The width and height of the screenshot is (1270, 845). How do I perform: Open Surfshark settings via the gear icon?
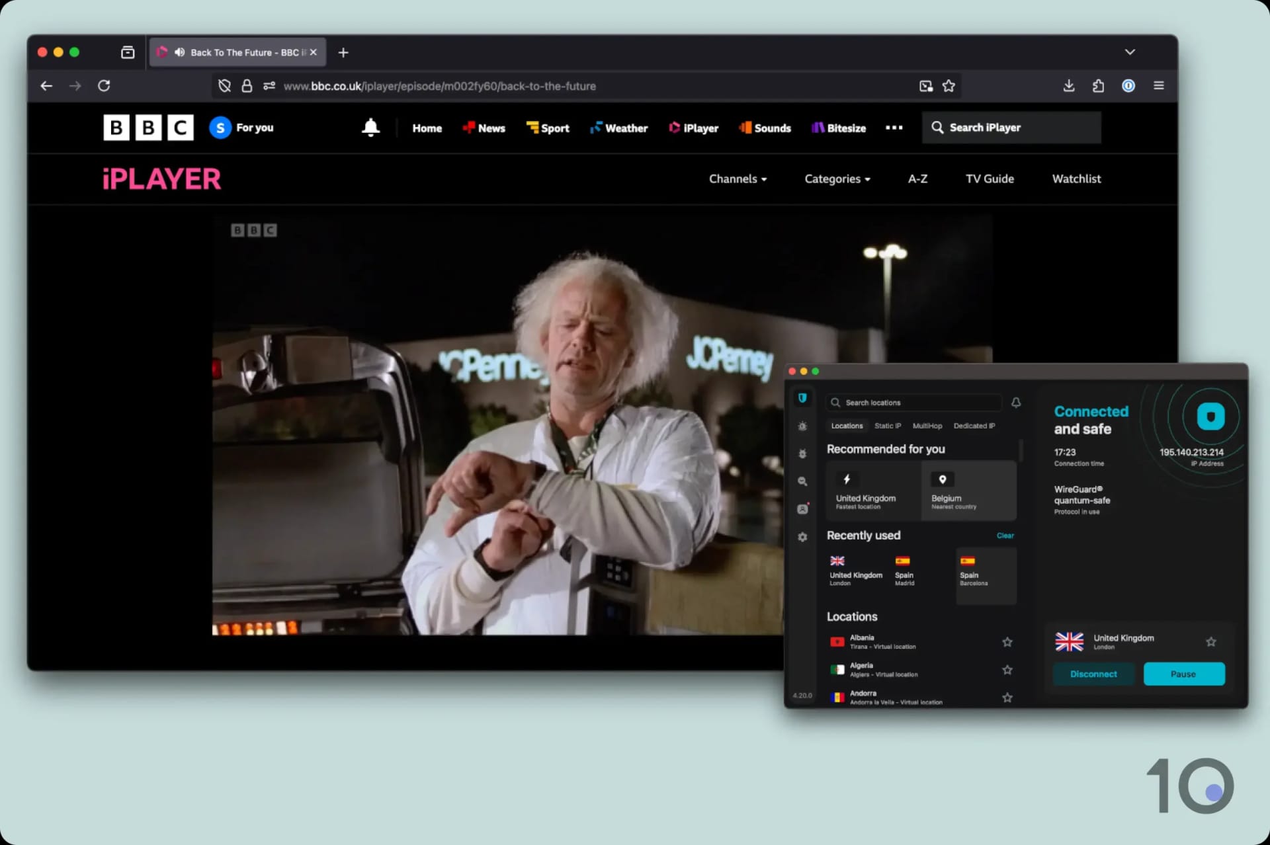point(802,537)
